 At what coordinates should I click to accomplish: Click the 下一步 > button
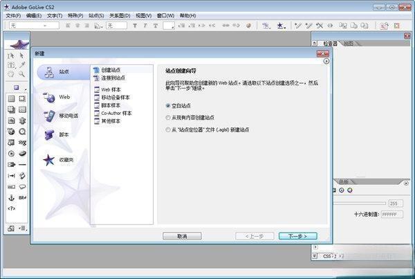(x=297, y=236)
